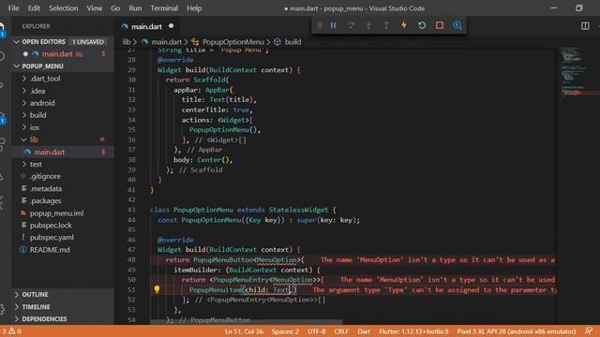Viewport: 600px width, 337px height.
Task: Change end of line sequence CRLF
Action: pos(341,331)
